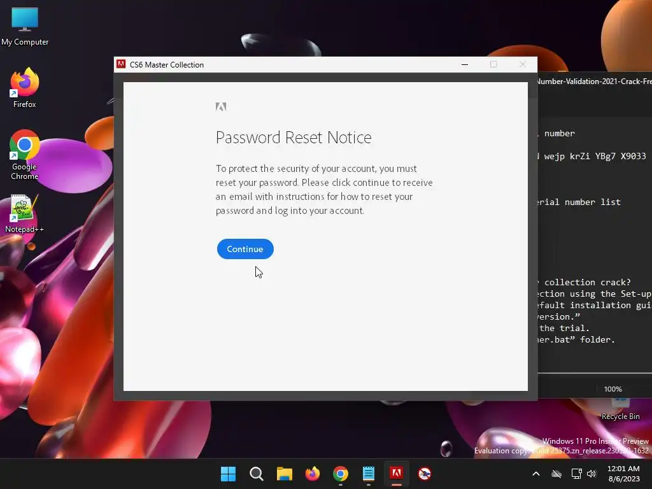Open the volume tray icon
The height and width of the screenshot is (489, 652).
[592, 474]
